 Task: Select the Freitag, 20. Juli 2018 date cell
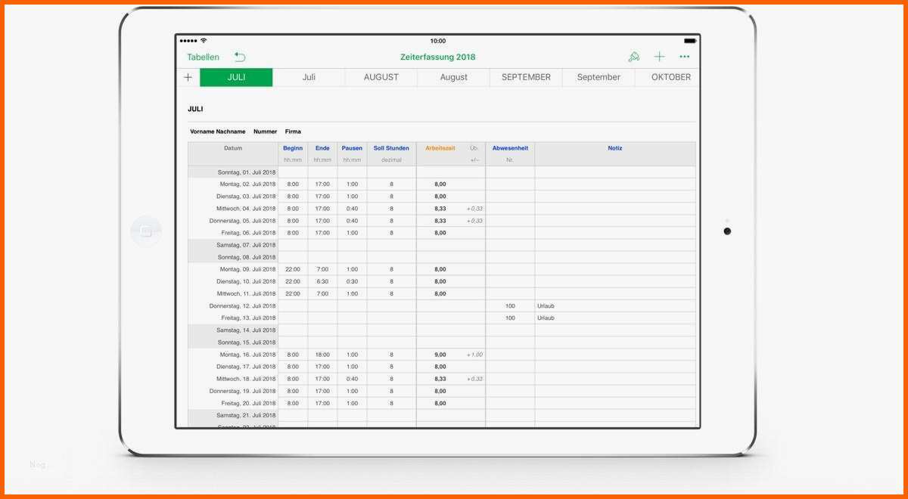233,403
